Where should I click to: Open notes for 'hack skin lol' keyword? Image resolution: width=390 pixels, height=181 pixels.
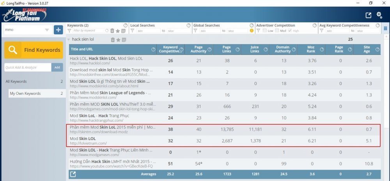pyautogui.click(x=124, y=40)
